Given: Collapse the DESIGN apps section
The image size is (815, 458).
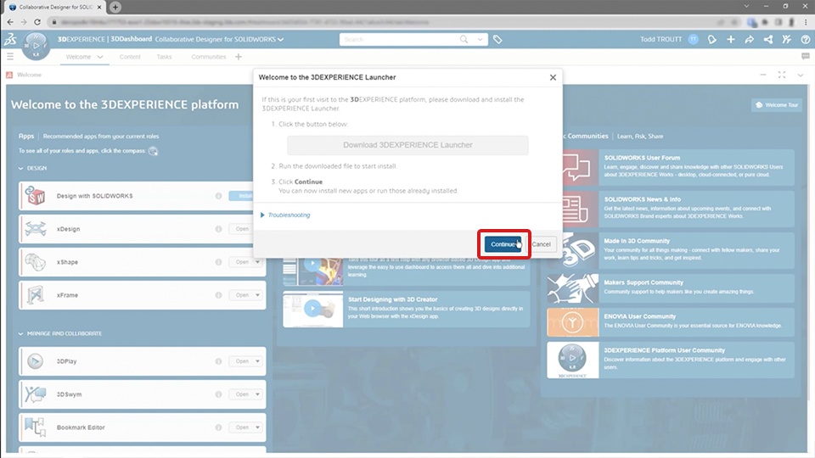Looking at the screenshot, I should tap(20, 168).
